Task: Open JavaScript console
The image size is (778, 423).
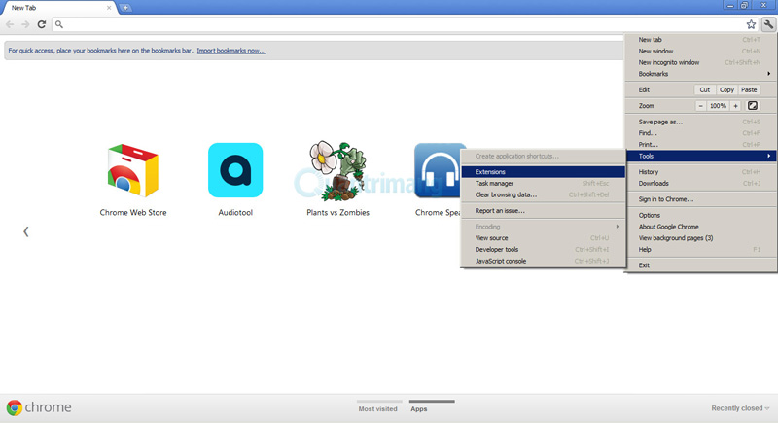Action: click(543, 261)
